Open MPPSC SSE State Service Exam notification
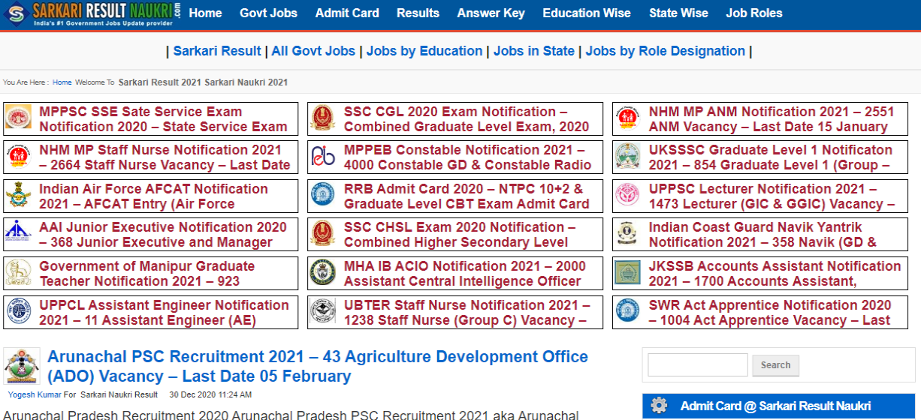The image size is (921, 420). [163, 119]
